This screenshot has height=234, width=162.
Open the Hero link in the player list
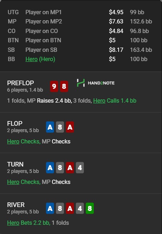tap(32, 59)
